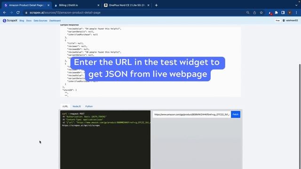The image size is (301, 169).
Task: Close the Billing | Distill.io tab
Action: [98, 5]
